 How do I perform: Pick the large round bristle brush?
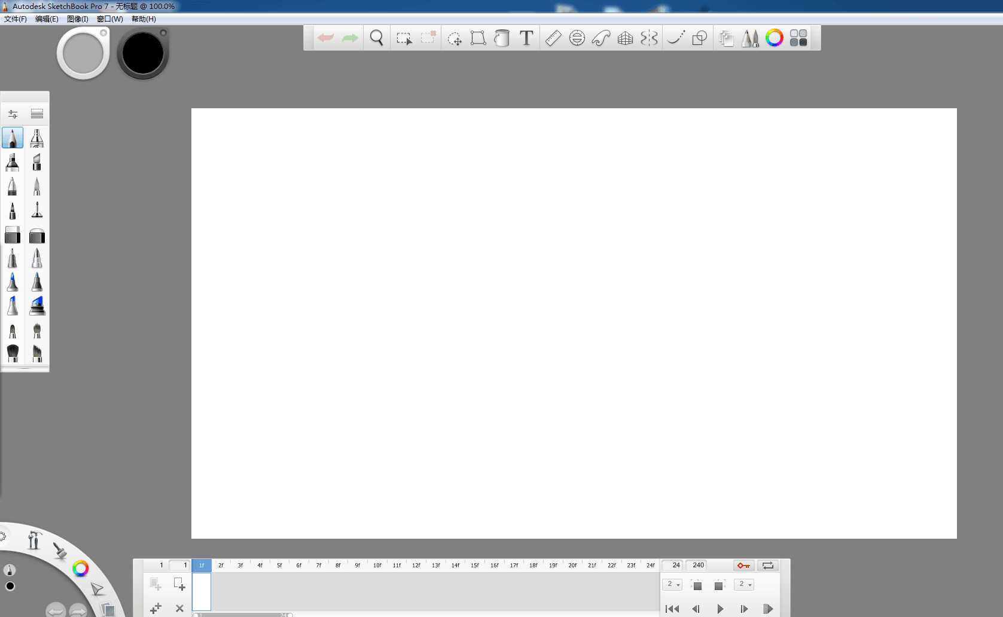[13, 353]
